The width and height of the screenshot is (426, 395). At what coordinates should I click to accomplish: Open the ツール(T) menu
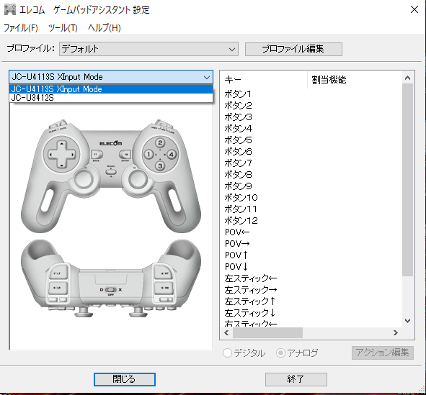(63, 27)
